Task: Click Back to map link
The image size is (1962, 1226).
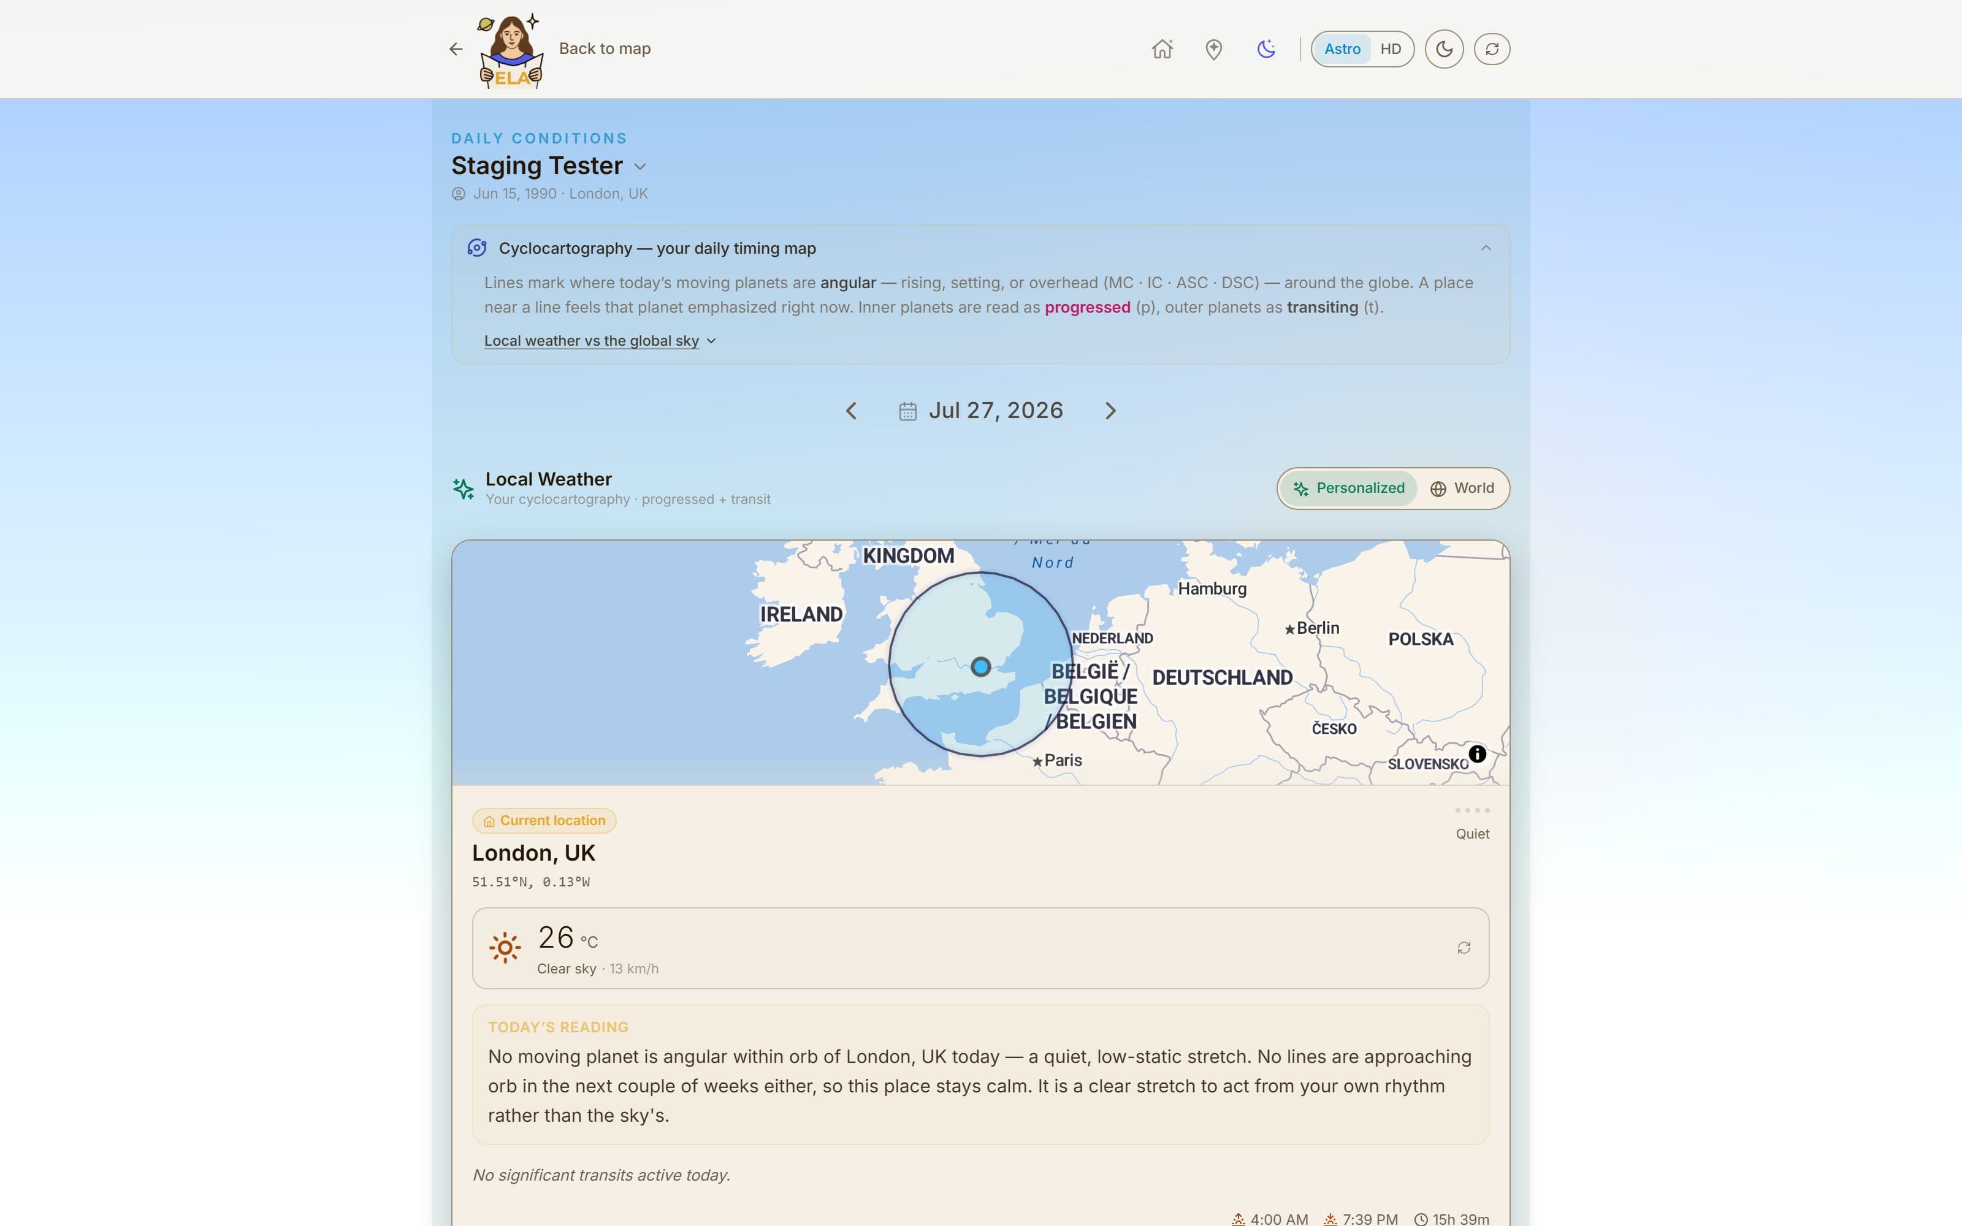Action: click(x=604, y=48)
